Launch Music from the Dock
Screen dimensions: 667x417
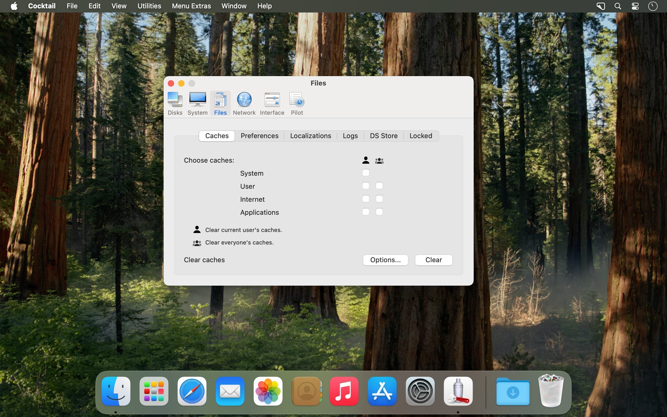point(344,391)
